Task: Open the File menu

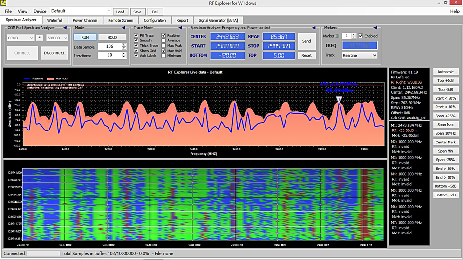Action: (8, 11)
